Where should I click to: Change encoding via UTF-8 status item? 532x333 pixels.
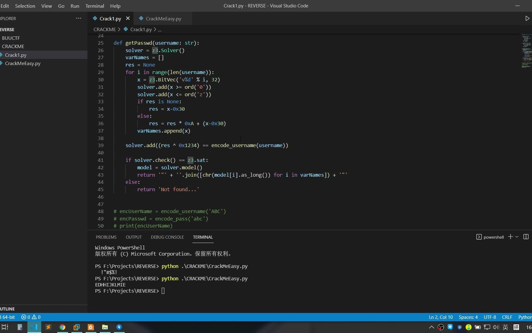pos(490,317)
